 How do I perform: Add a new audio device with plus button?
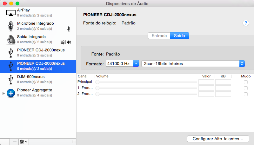click(4, 142)
